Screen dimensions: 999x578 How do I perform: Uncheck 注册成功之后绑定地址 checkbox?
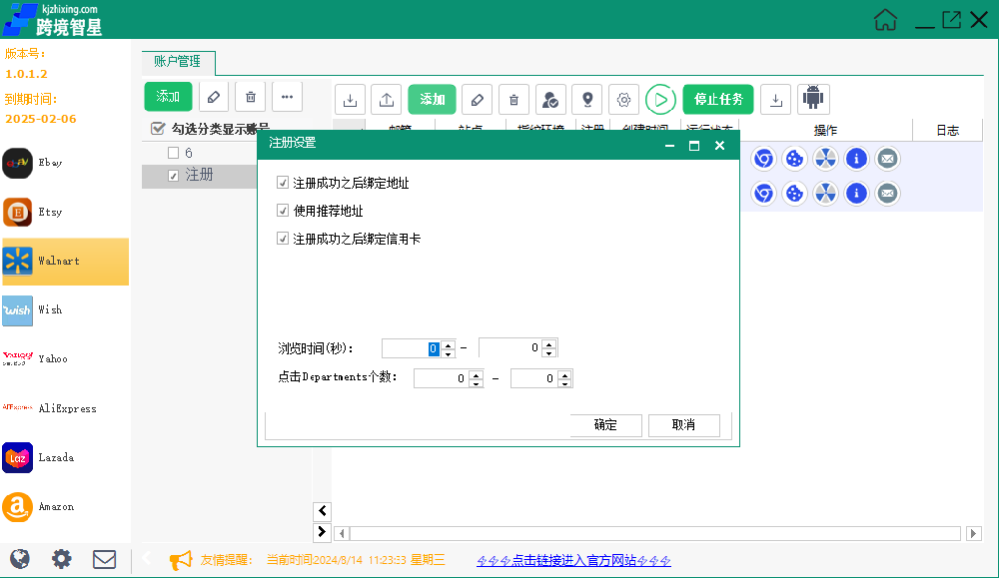[x=283, y=183]
